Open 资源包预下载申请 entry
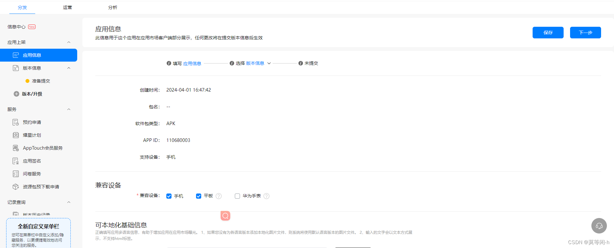This screenshot has width=614, height=248. 41,187
